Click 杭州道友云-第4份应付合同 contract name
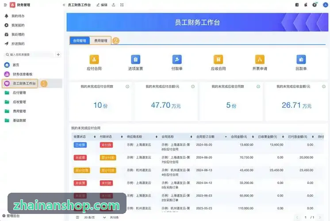330x221 pixels. [x=176, y=172]
